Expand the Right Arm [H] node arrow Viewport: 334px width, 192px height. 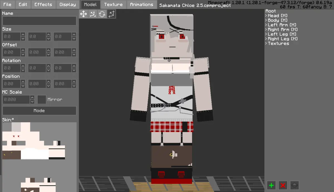tap(266, 29)
